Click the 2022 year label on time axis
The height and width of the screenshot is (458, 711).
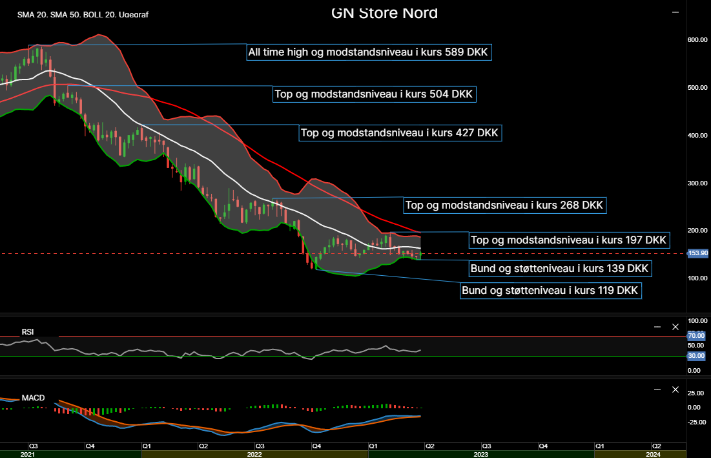[x=254, y=454]
